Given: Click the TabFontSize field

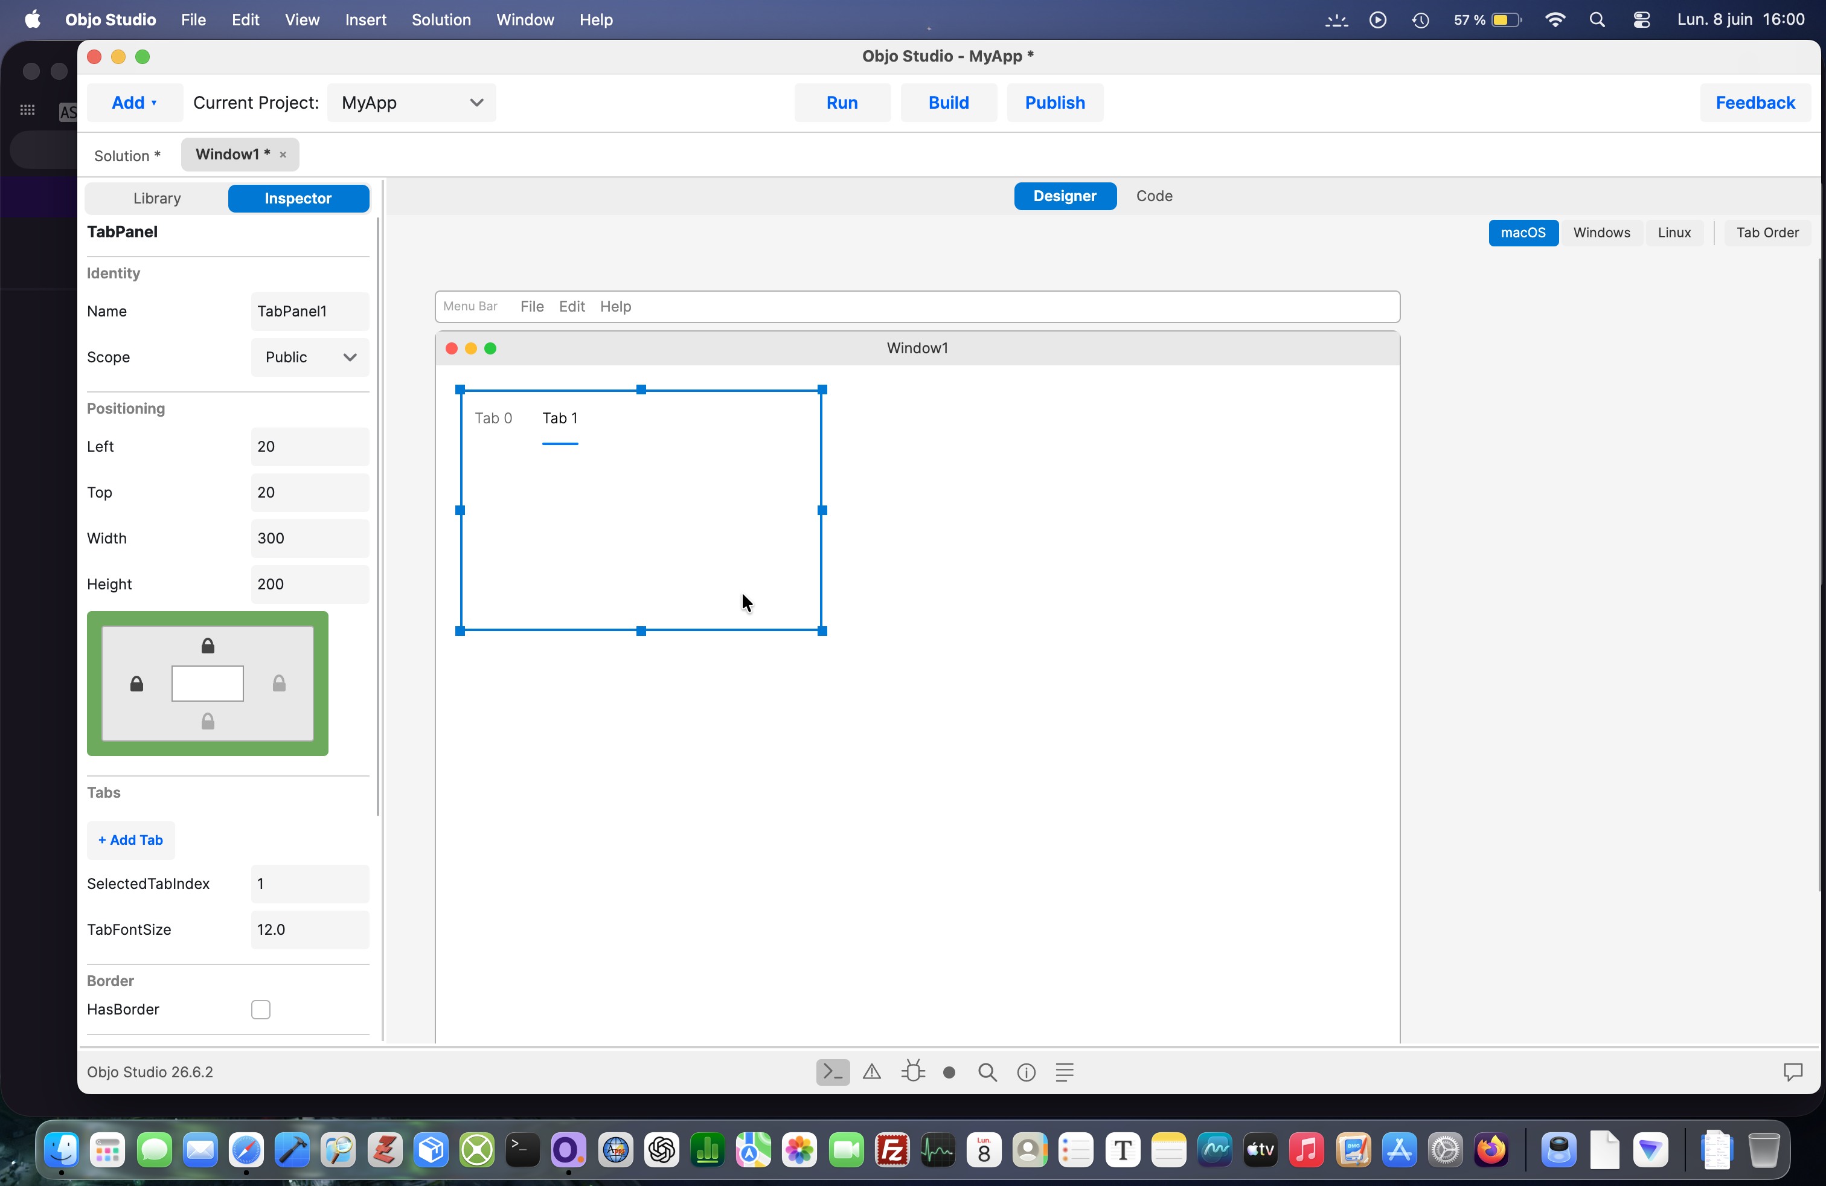Looking at the screenshot, I should [x=310, y=930].
